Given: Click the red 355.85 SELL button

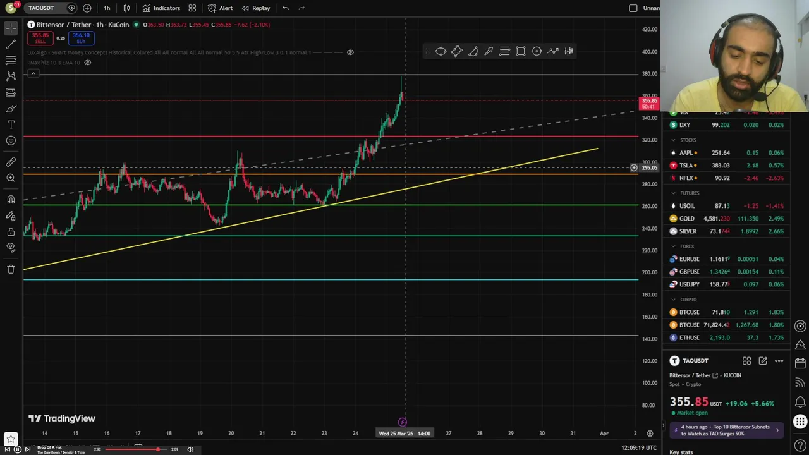Looking at the screenshot, I should [40, 38].
